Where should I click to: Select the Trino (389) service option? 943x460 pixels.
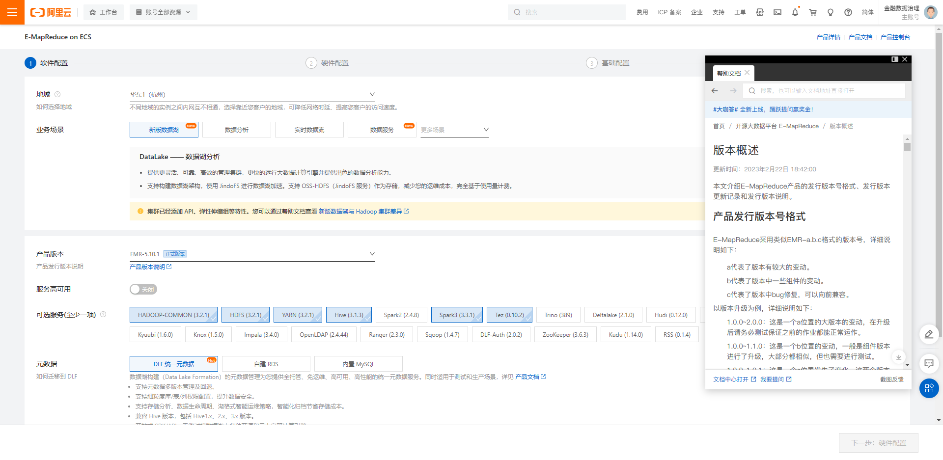(558, 315)
